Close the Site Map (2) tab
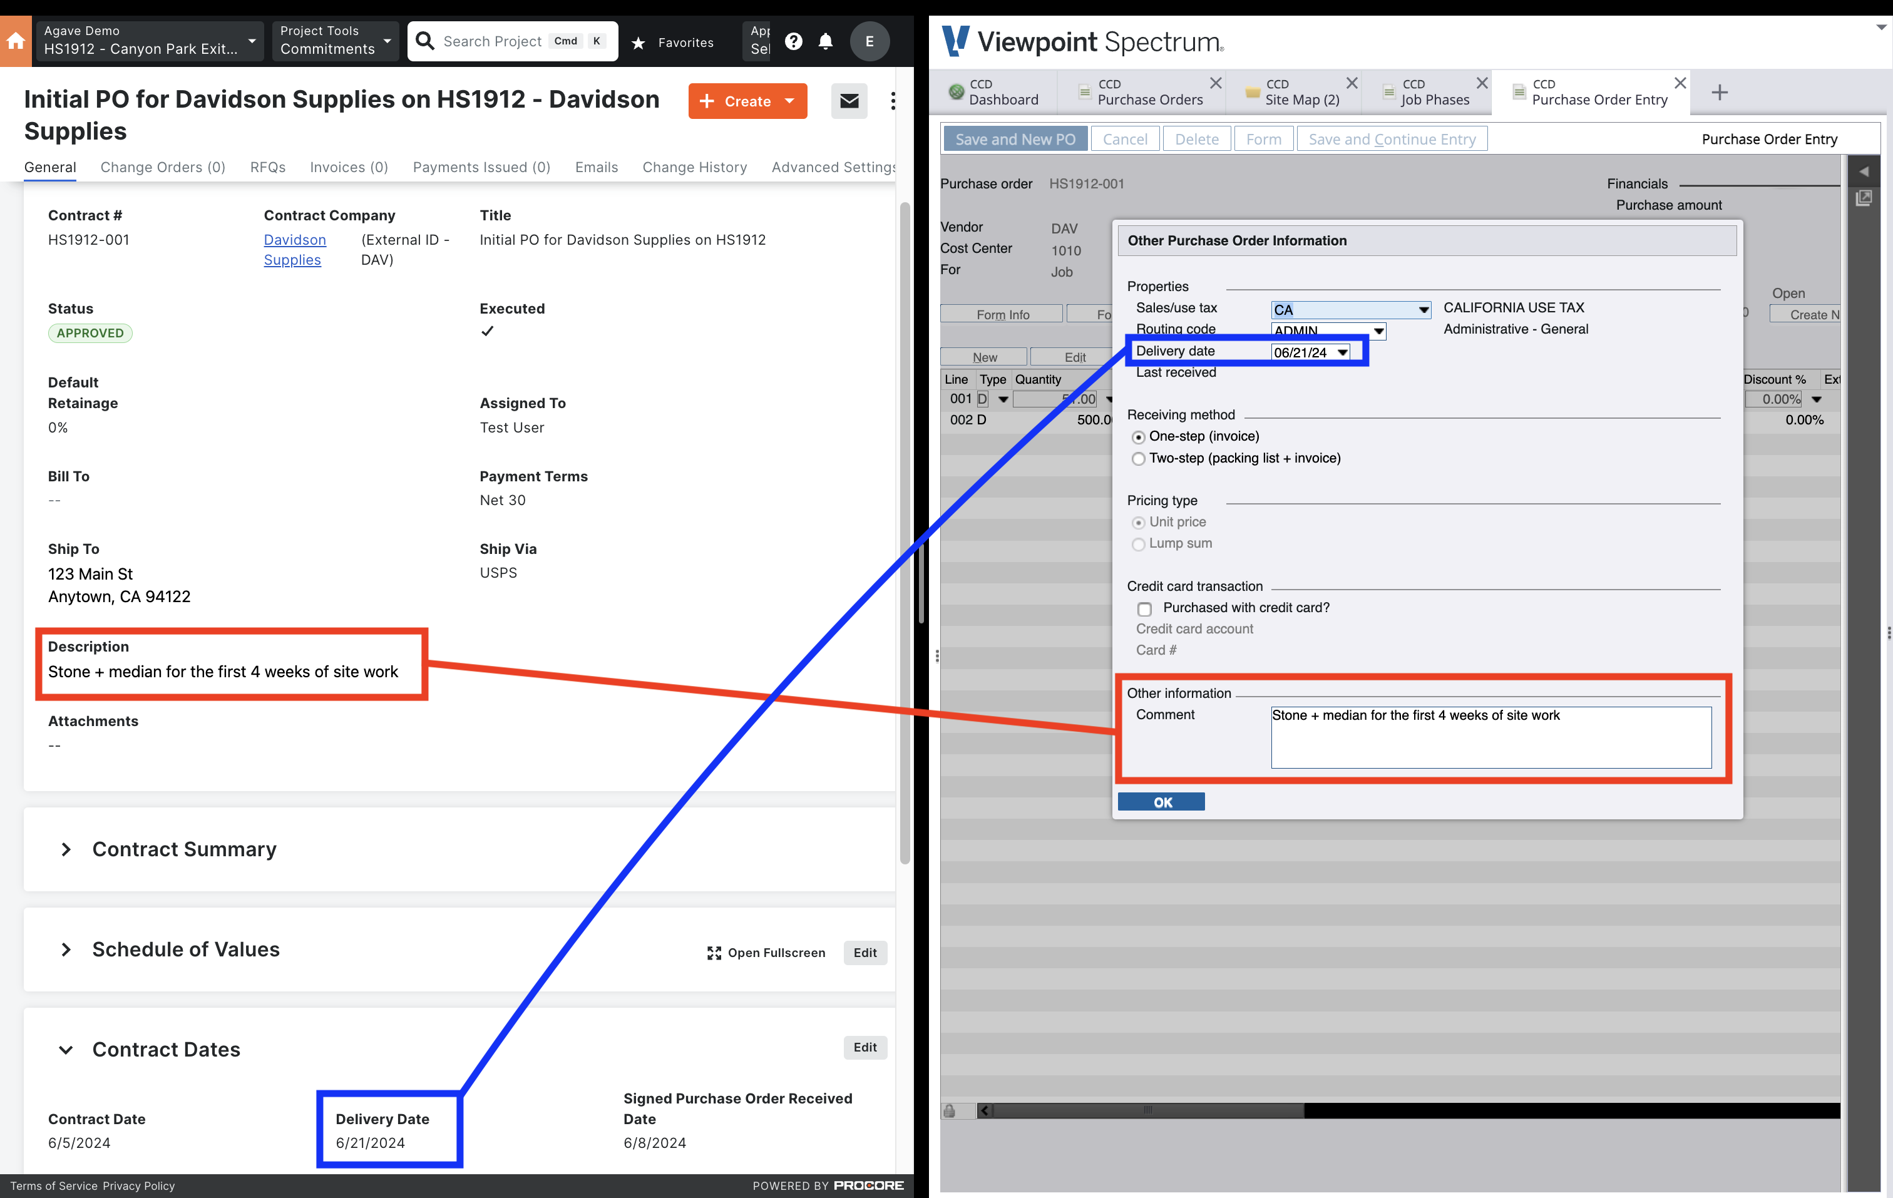 click(1352, 83)
